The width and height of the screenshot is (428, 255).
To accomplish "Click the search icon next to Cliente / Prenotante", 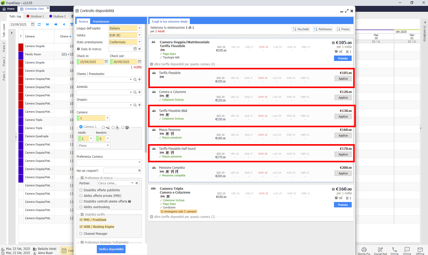I will coord(135,80).
